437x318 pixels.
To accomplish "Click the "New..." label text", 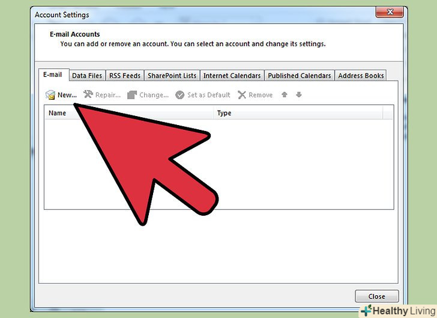I will [67, 95].
